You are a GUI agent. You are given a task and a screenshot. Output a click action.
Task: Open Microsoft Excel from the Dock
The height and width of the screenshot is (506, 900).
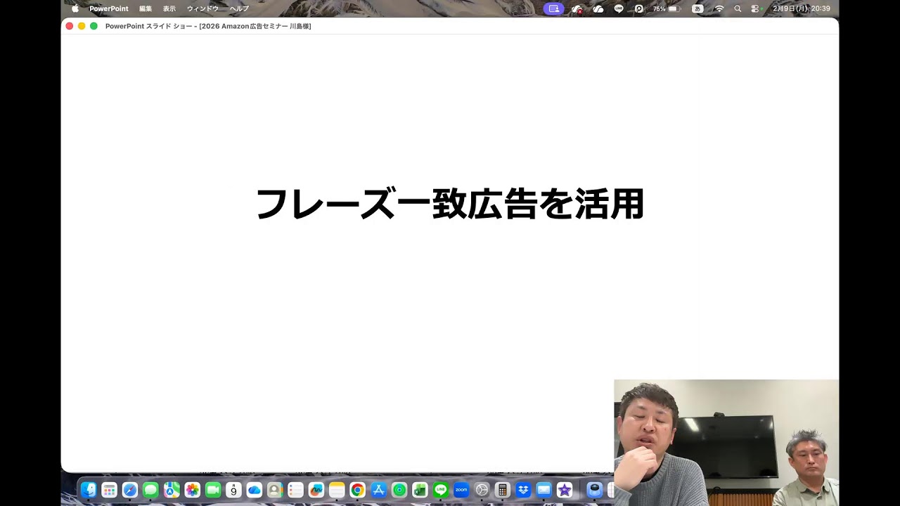pyautogui.click(x=420, y=490)
